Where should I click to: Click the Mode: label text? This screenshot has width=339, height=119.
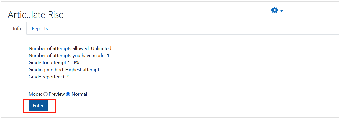(35, 94)
